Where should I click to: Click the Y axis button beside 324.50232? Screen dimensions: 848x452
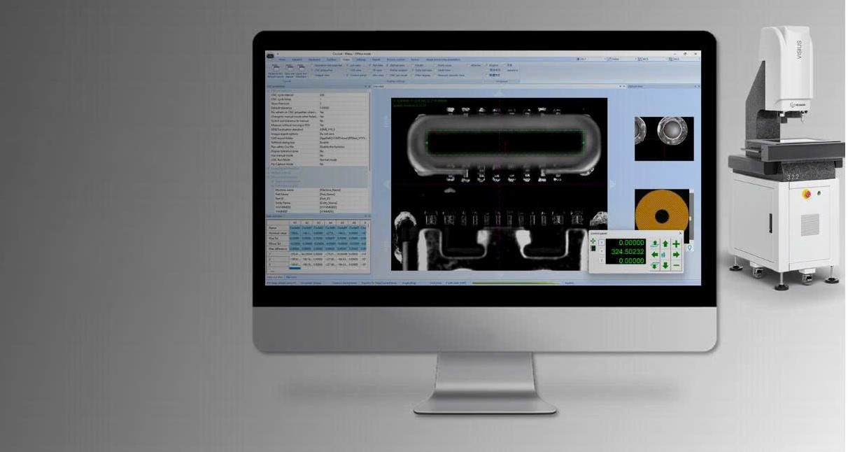click(x=601, y=251)
